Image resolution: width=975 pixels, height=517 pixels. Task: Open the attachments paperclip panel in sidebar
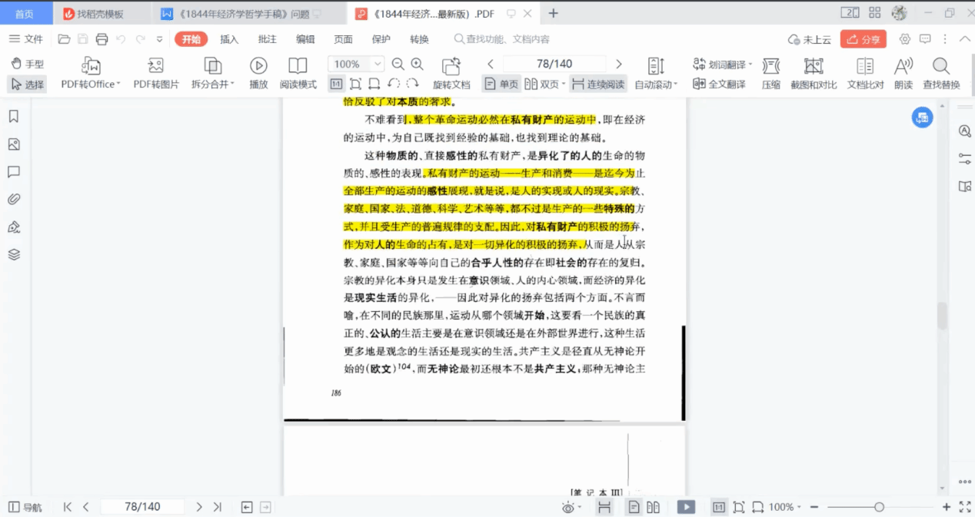click(14, 199)
